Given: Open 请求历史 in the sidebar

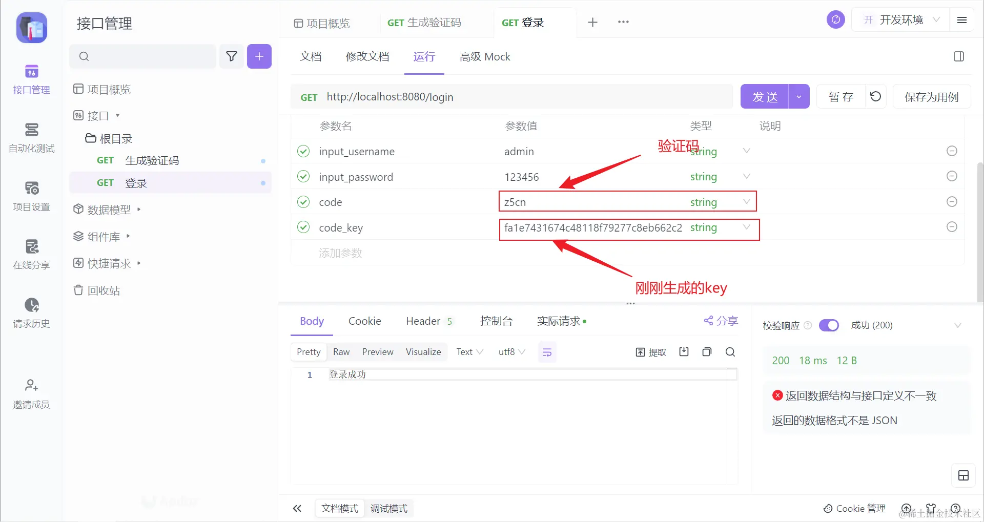Looking at the screenshot, I should tap(31, 313).
